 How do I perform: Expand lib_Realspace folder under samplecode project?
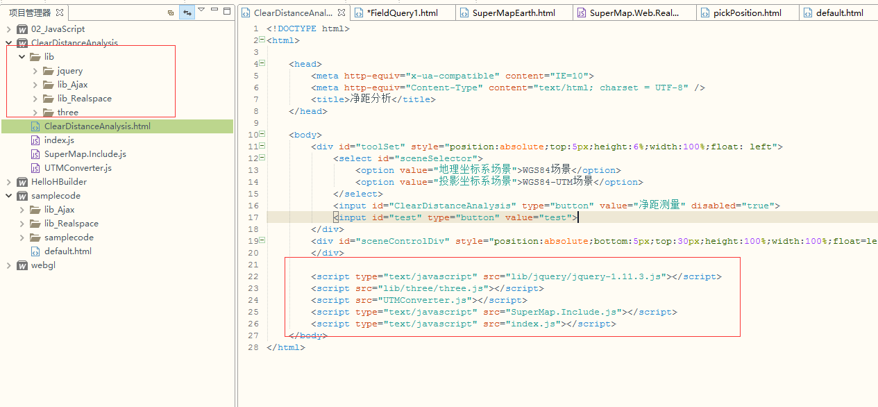22,224
